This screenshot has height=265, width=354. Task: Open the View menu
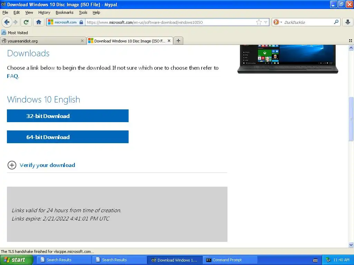(x=29, y=12)
